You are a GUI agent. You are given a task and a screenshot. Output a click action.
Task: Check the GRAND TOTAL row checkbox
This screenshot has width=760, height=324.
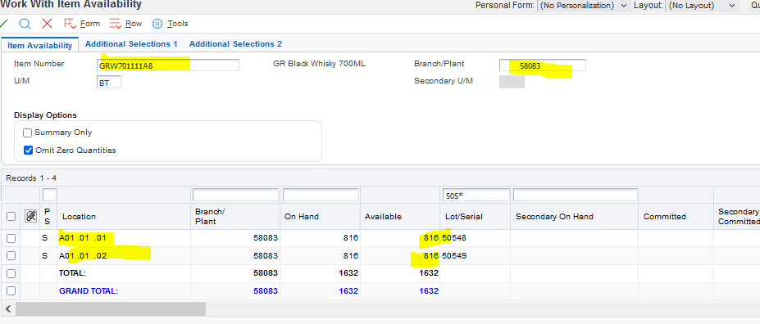[x=11, y=291]
